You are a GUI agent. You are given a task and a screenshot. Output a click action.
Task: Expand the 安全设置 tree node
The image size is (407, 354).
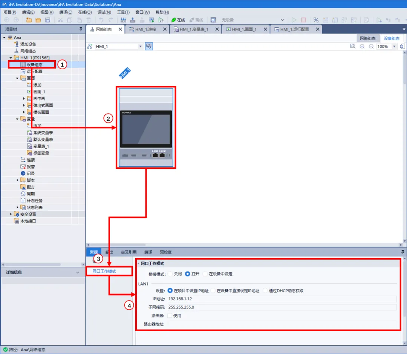(11, 214)
